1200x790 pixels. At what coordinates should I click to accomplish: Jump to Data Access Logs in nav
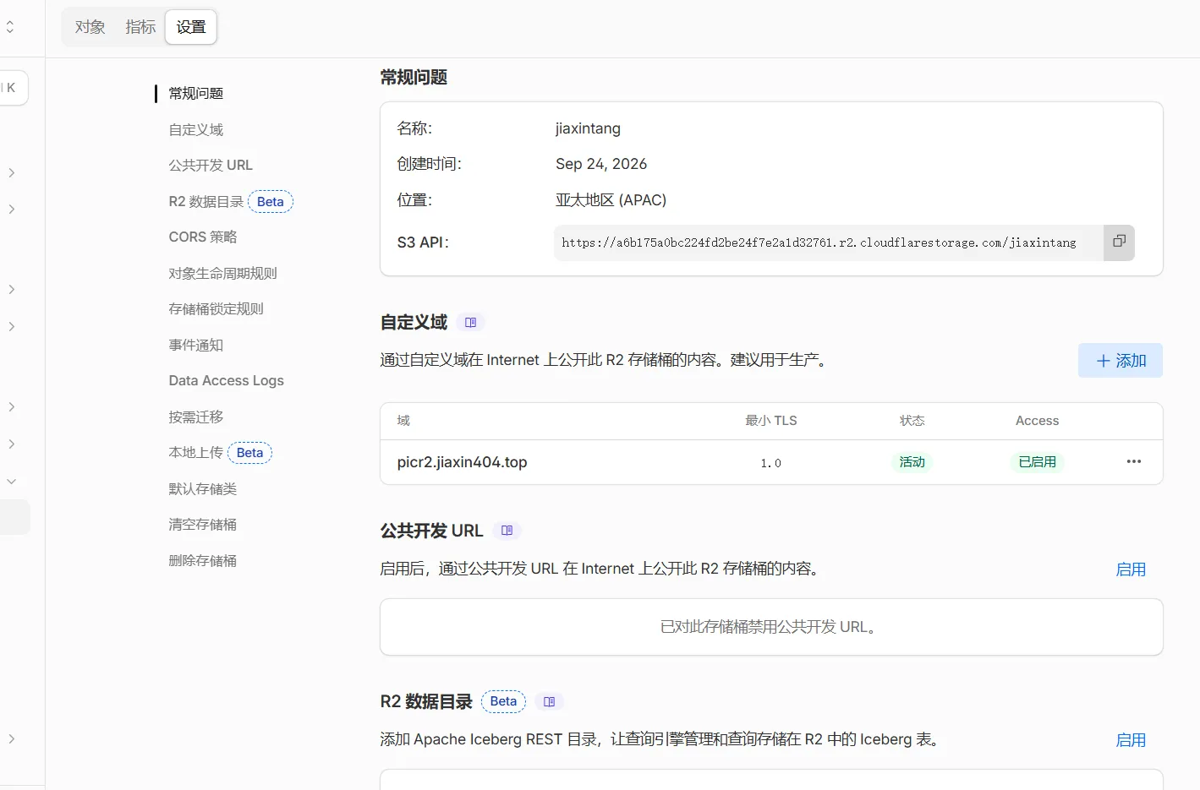[x=227, y=381]
